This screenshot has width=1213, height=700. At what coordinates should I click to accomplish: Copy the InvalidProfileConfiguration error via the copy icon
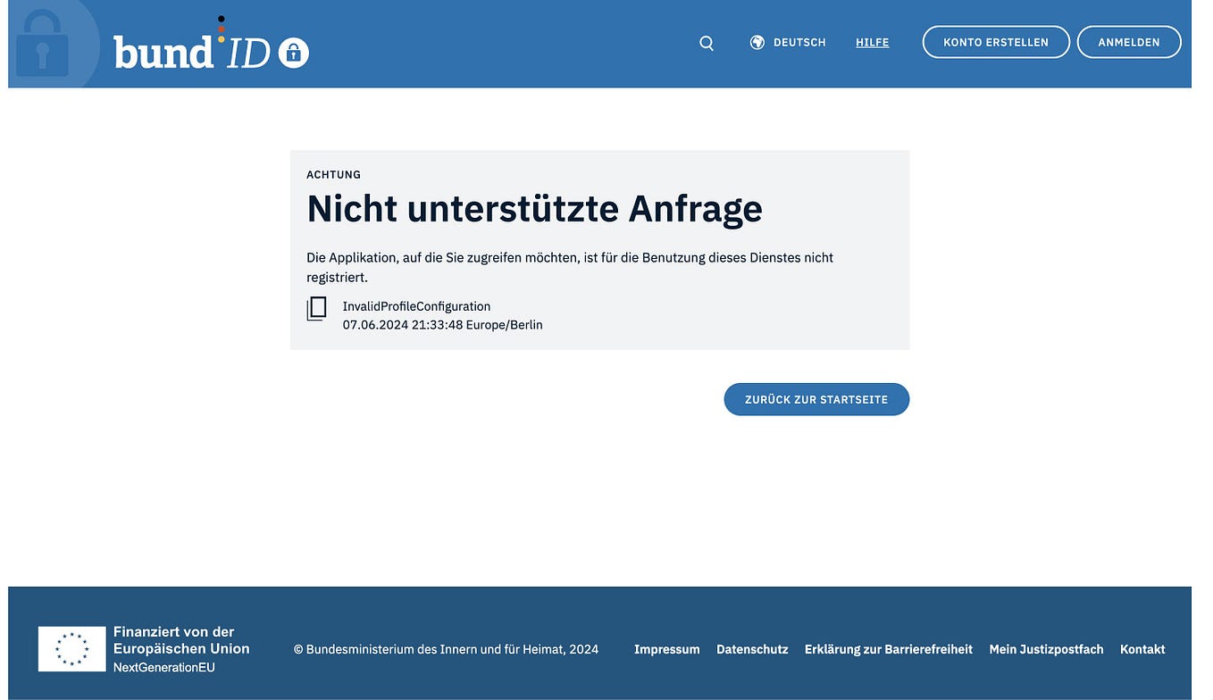point(317,308)
